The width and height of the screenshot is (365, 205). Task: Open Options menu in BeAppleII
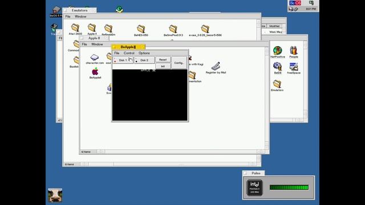144,53
